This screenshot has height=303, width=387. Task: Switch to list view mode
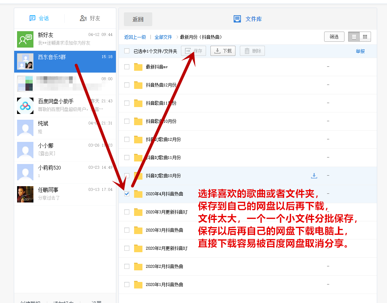[354, 37]
